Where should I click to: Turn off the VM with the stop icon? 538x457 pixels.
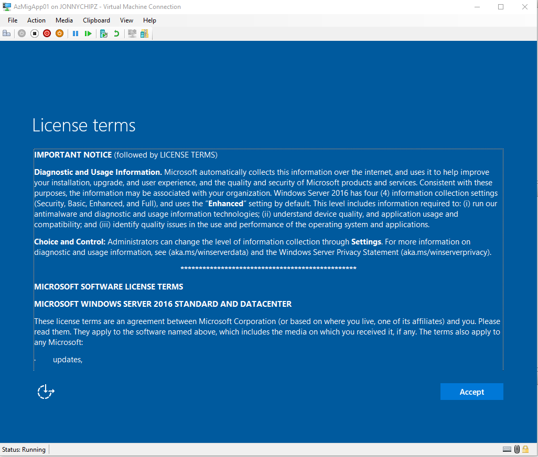(x=35, y=34)
